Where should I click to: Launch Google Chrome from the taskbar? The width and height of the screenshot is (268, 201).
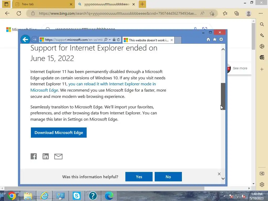[12, 196]
